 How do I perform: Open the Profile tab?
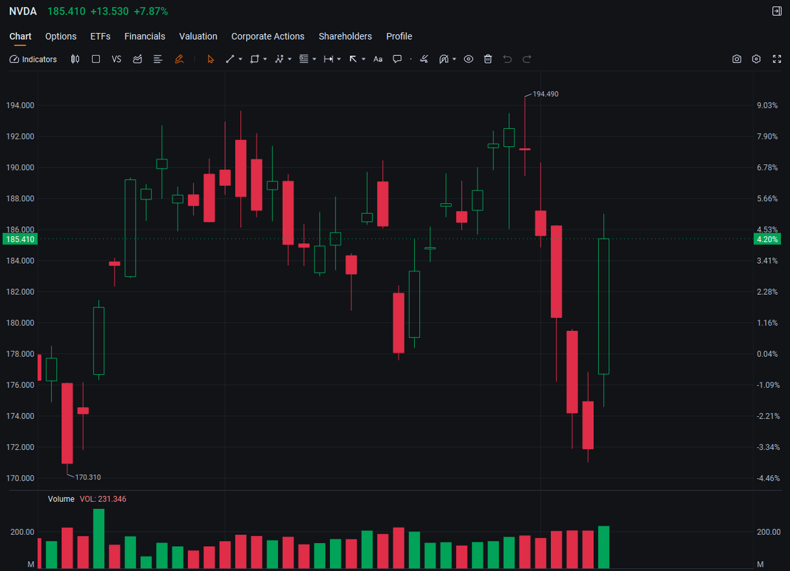[x=399, y=36]
